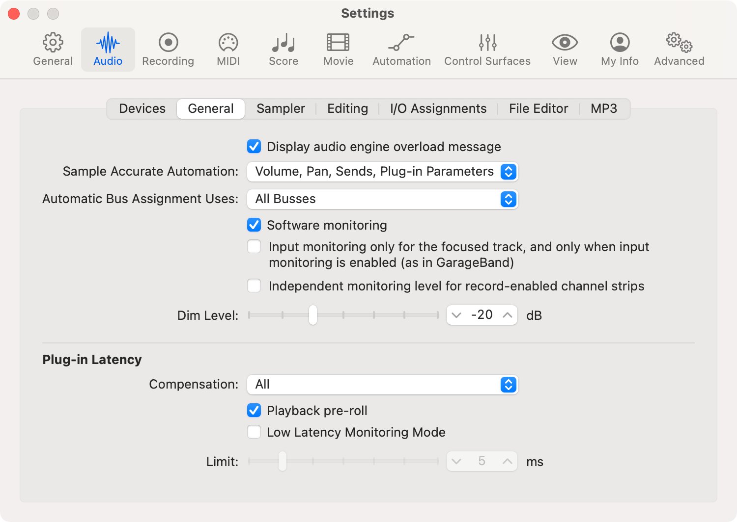Screen dimensions: 737x522
Task: Open the My Info settings icon
Action: [x=620, y=48]
